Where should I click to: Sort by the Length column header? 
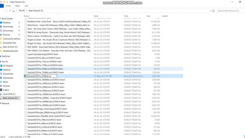pyautogui.click(x=165, y=16)
